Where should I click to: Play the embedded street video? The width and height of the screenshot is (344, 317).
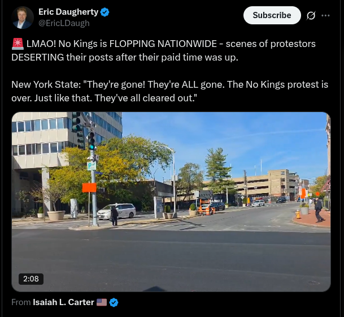click(x=171, y=202)
